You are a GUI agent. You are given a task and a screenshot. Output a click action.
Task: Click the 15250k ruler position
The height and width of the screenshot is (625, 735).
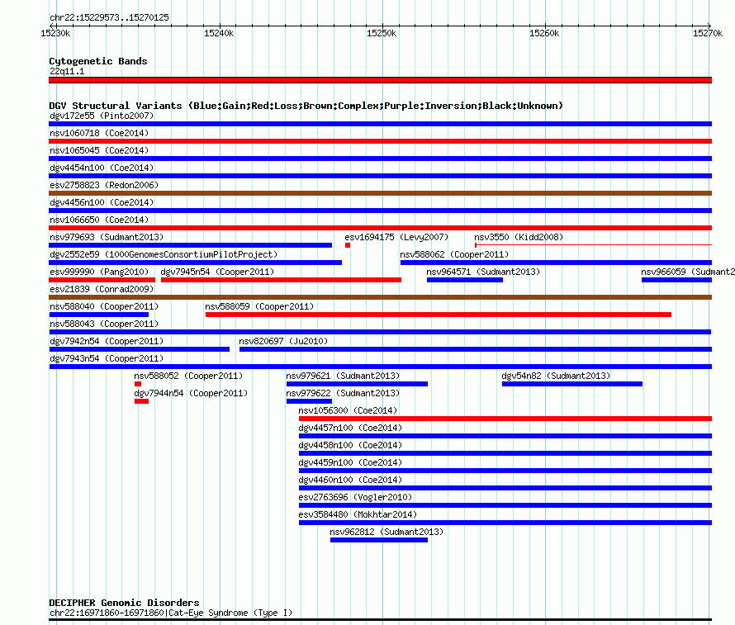[382, 33]
